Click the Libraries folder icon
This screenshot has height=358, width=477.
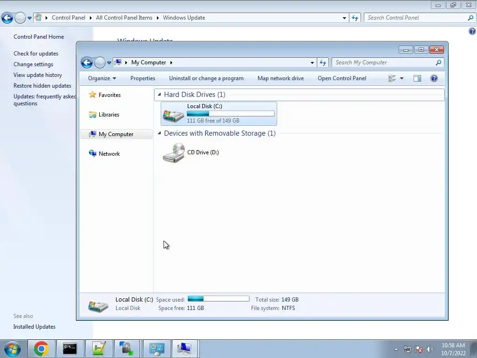[x=93, y=115]
